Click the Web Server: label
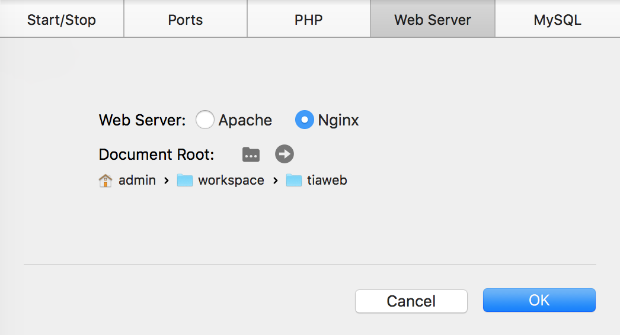 pyautogui.click(x=142, y=120)
